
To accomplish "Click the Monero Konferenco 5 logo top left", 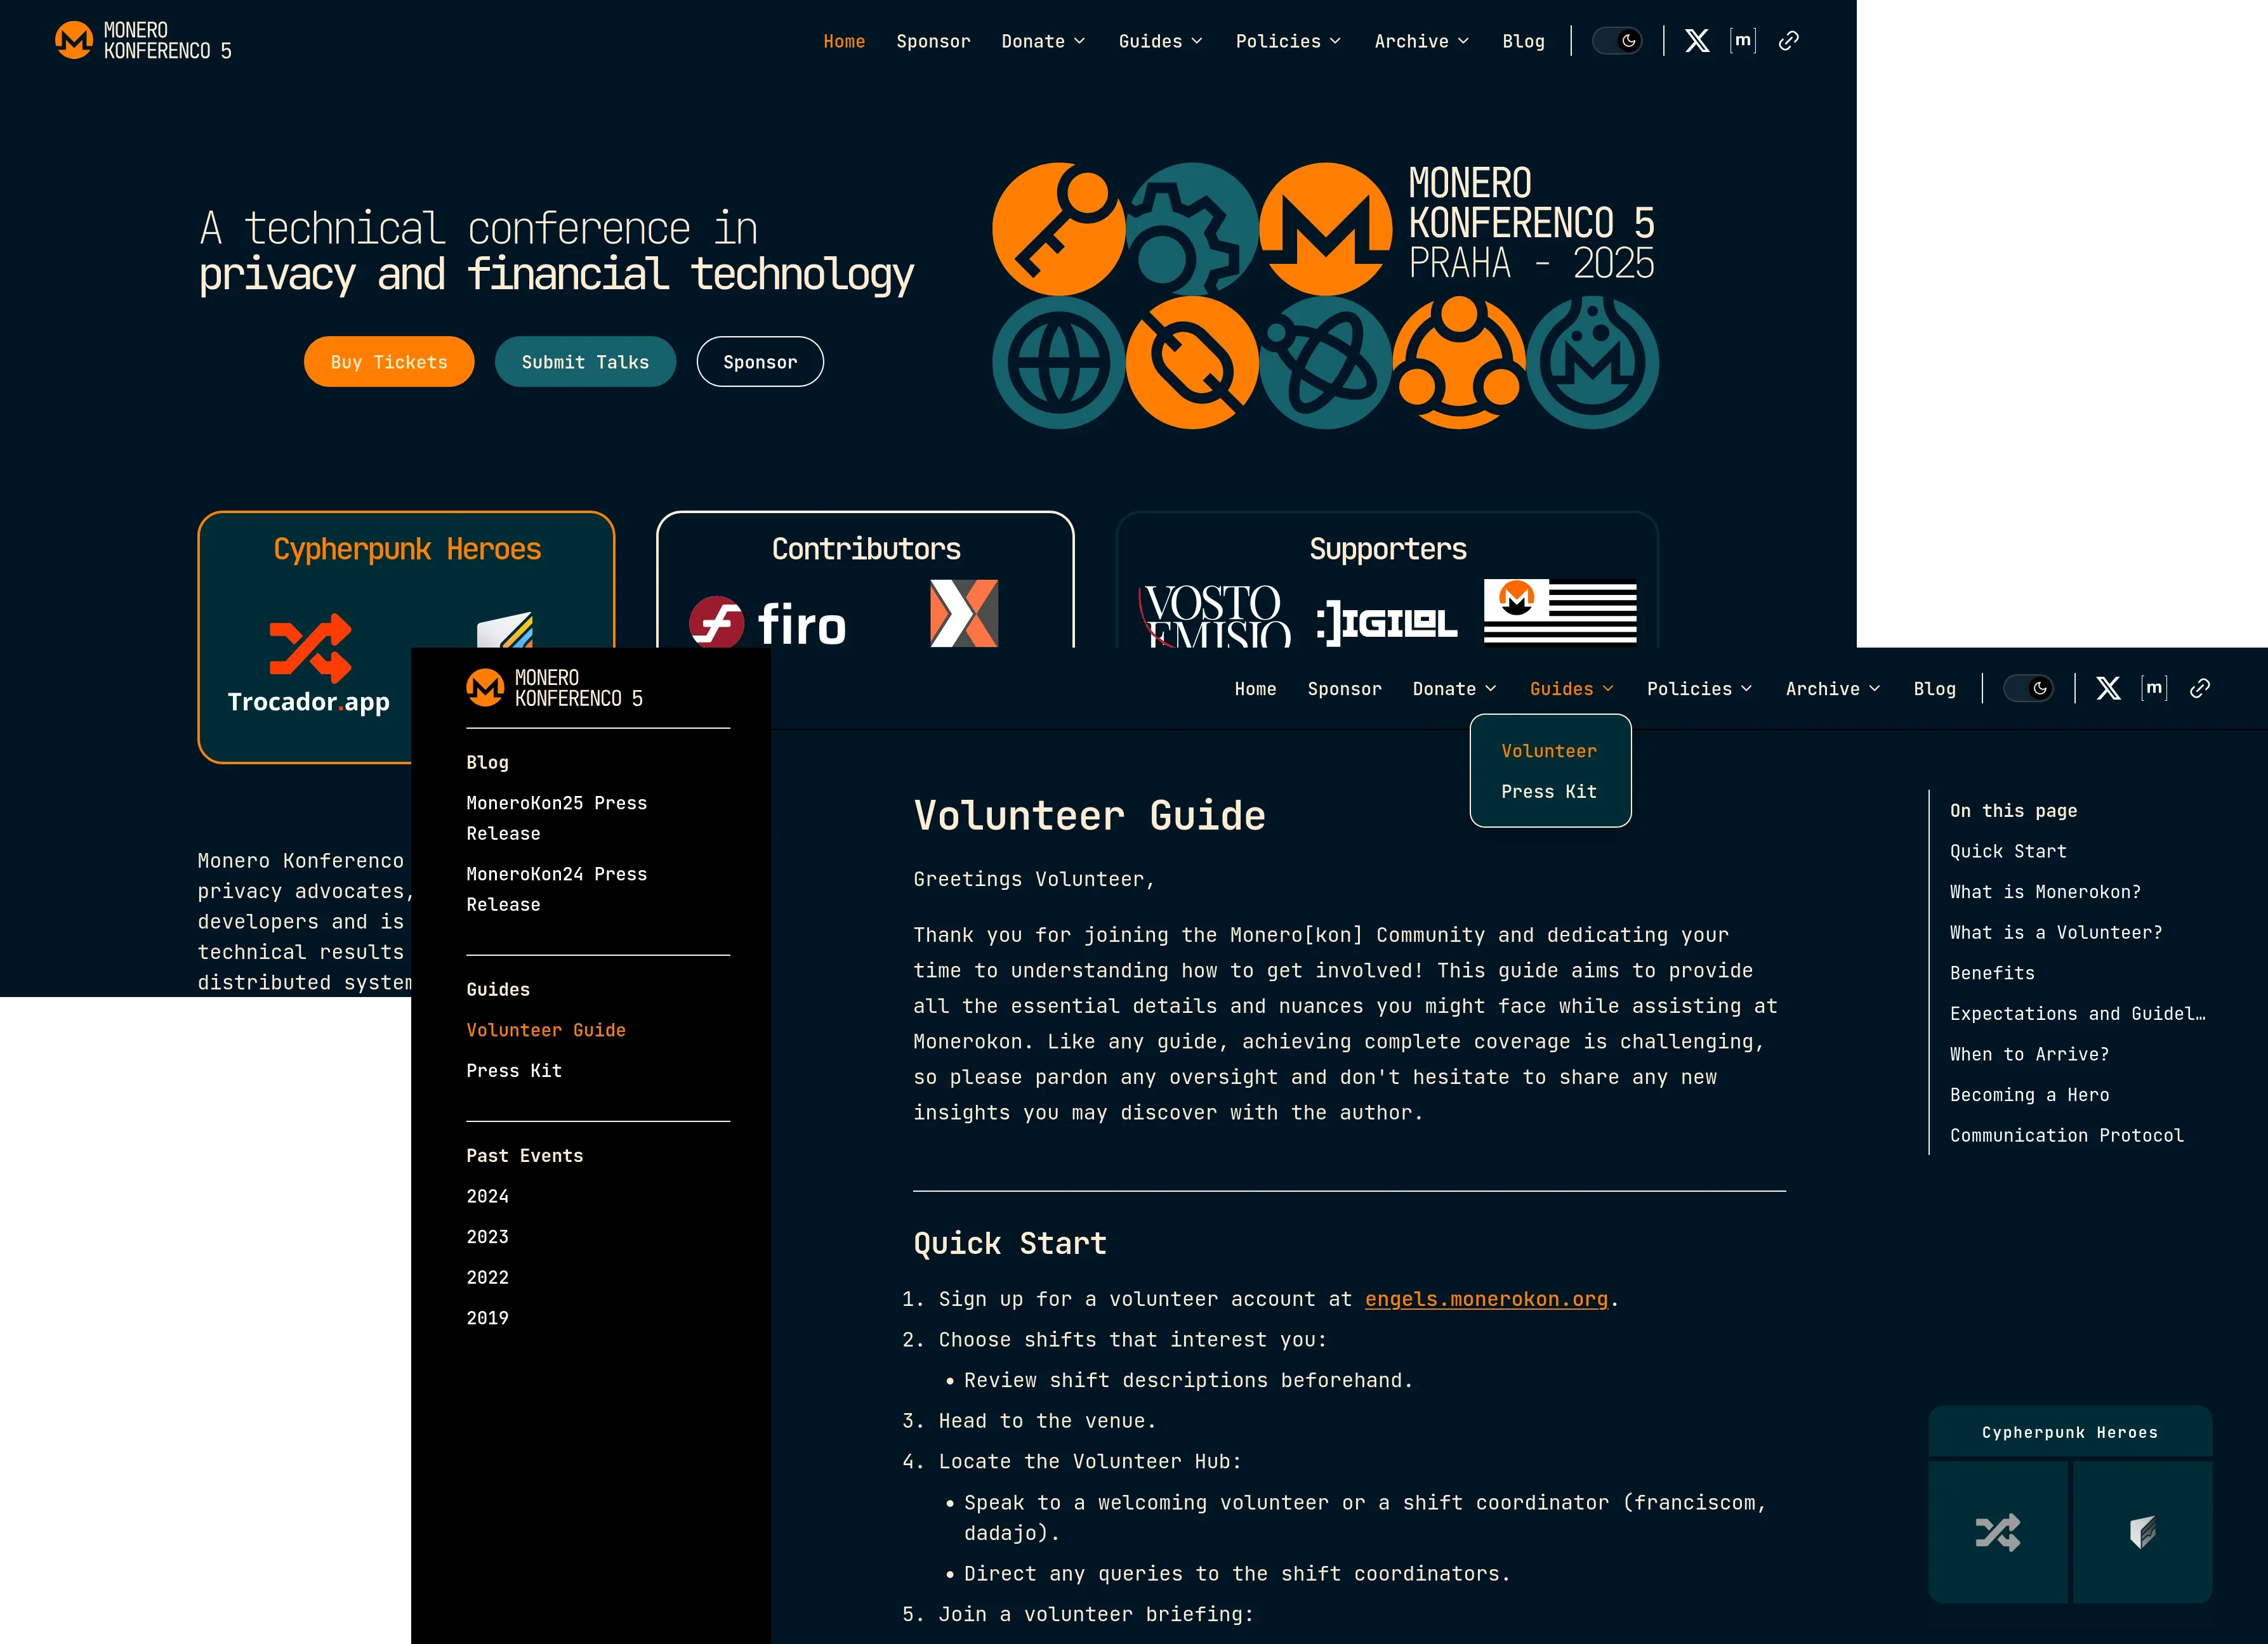I will pos(141,40).
